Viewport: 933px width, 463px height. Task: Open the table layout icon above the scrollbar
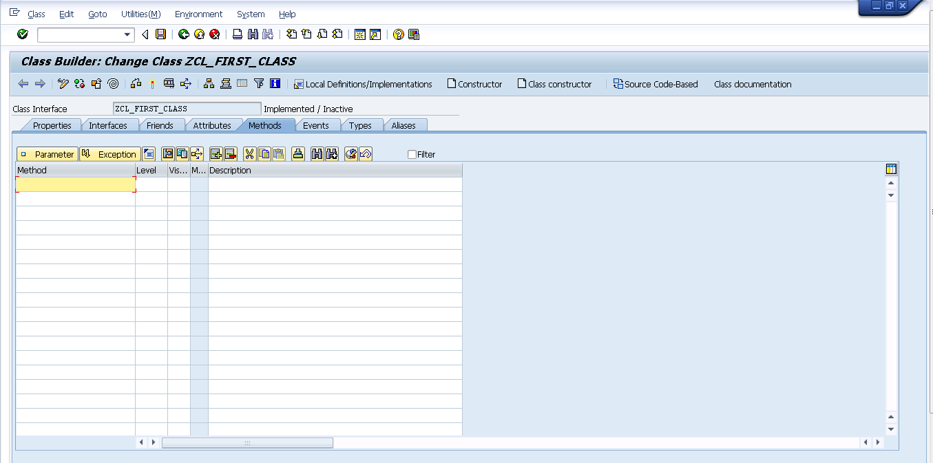[891, 169]
